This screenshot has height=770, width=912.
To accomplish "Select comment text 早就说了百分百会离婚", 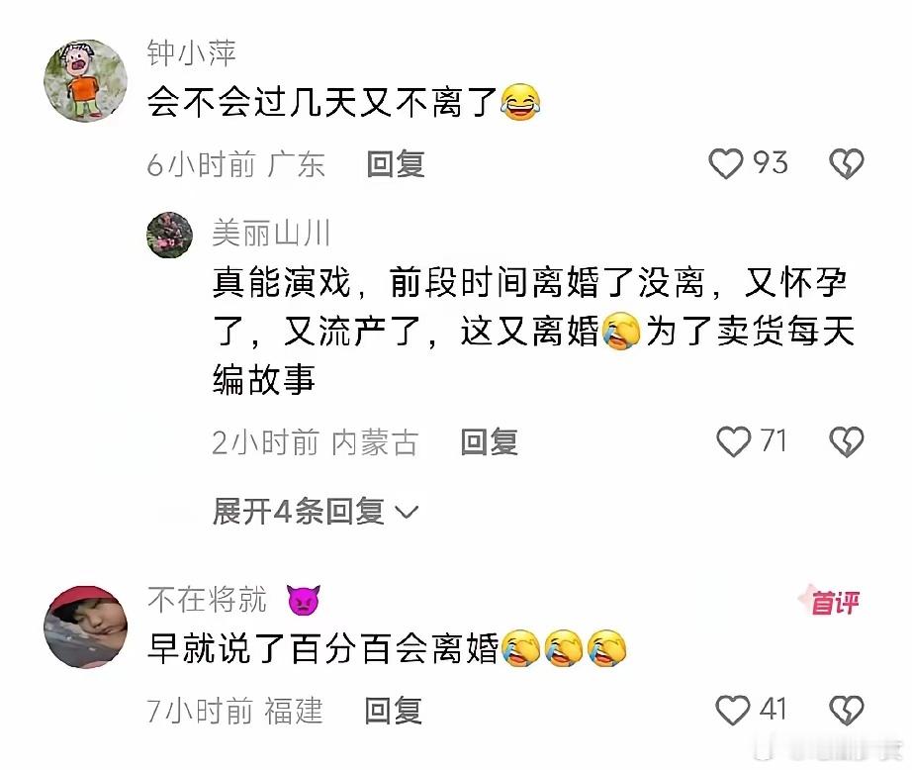I will [323, 648].
